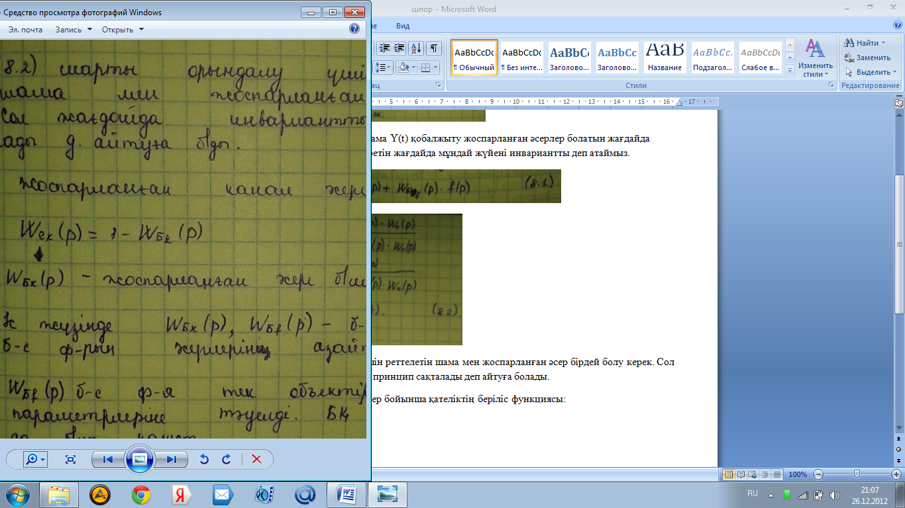Zoom in with plus button in Word
Viewport: 905px width, 508px height.
[896, 474]
